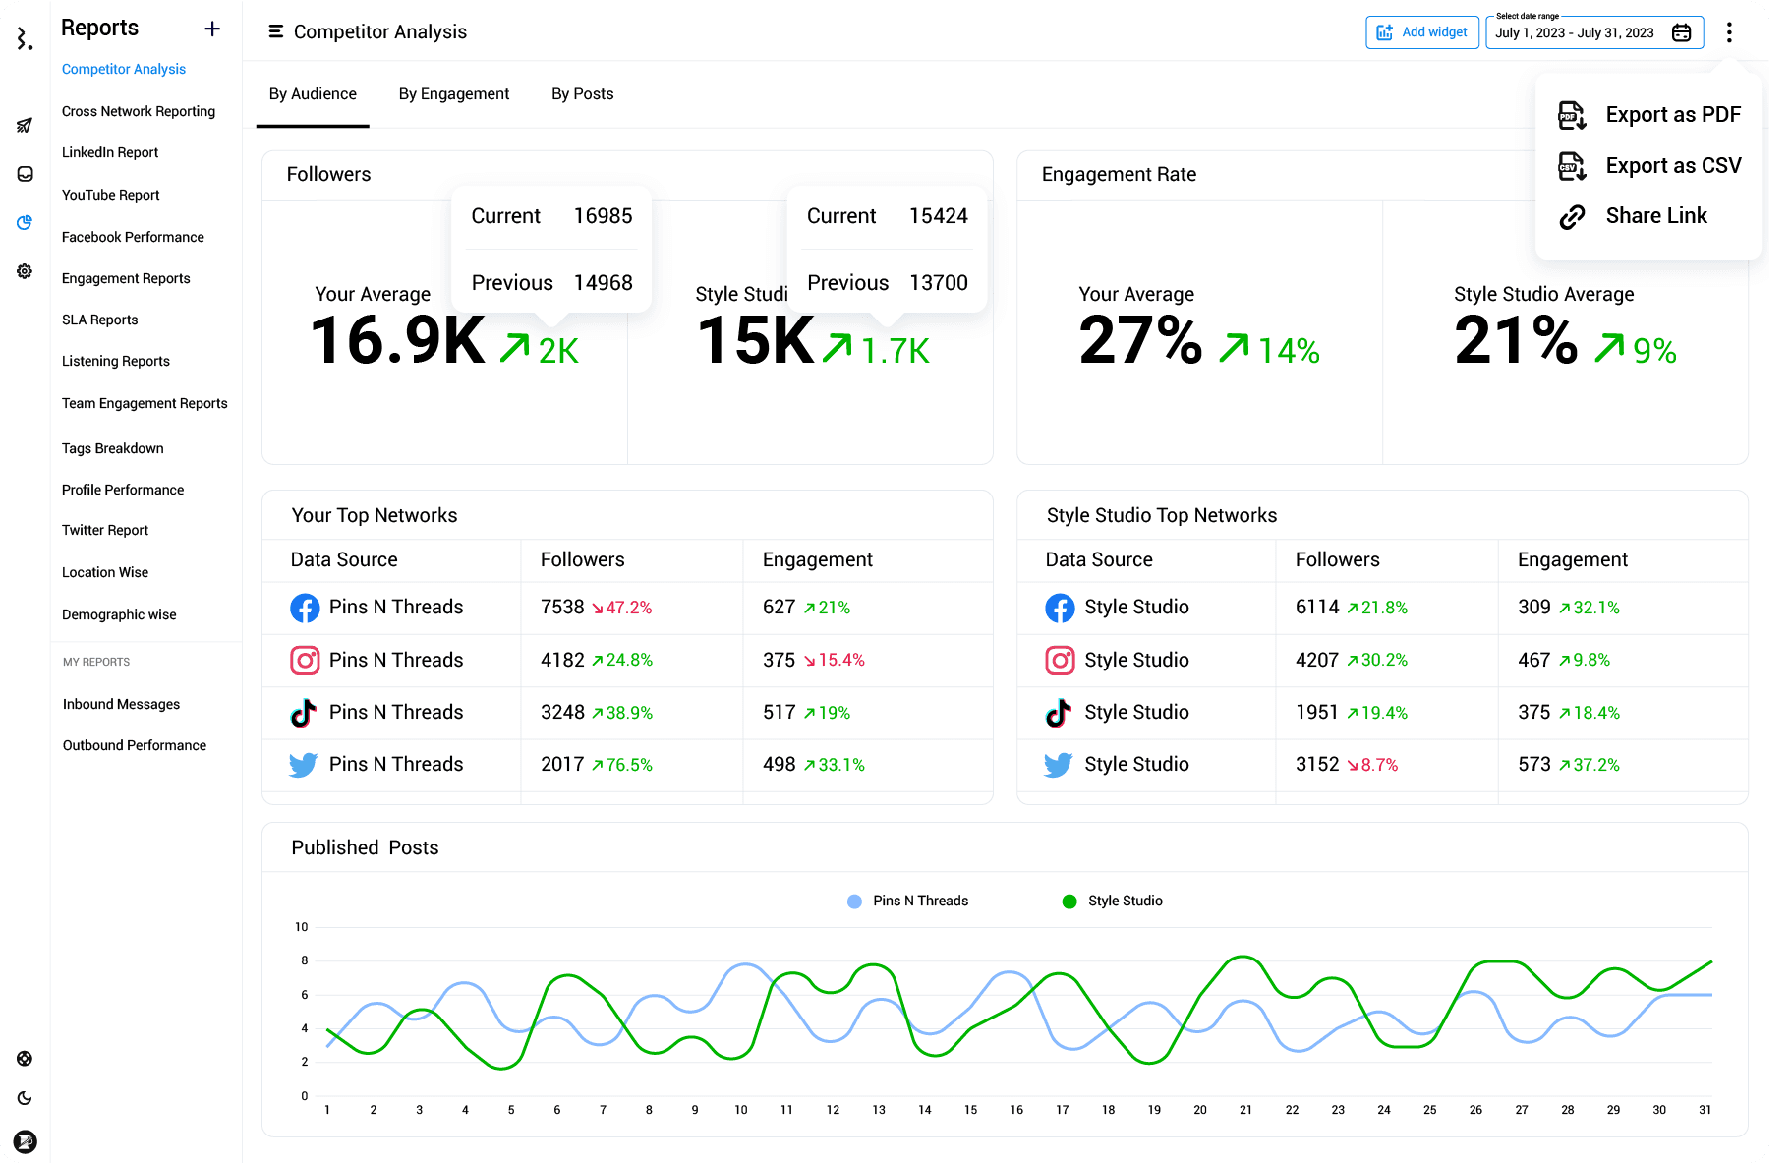Open the settings gear icon in sidebar

25,271
